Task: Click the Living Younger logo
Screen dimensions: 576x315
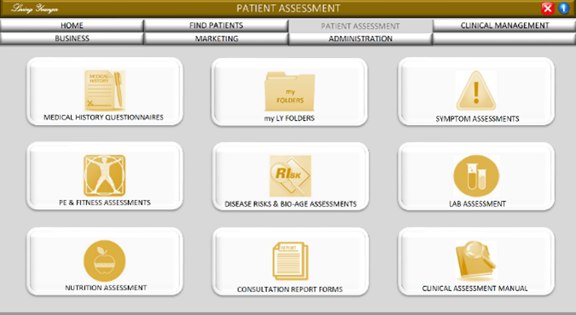Action: pos(35,9)
